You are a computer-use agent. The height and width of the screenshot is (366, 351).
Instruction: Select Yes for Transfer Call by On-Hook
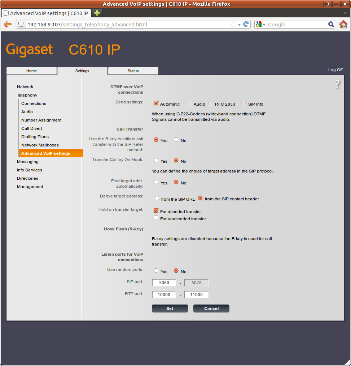point(156,160)
